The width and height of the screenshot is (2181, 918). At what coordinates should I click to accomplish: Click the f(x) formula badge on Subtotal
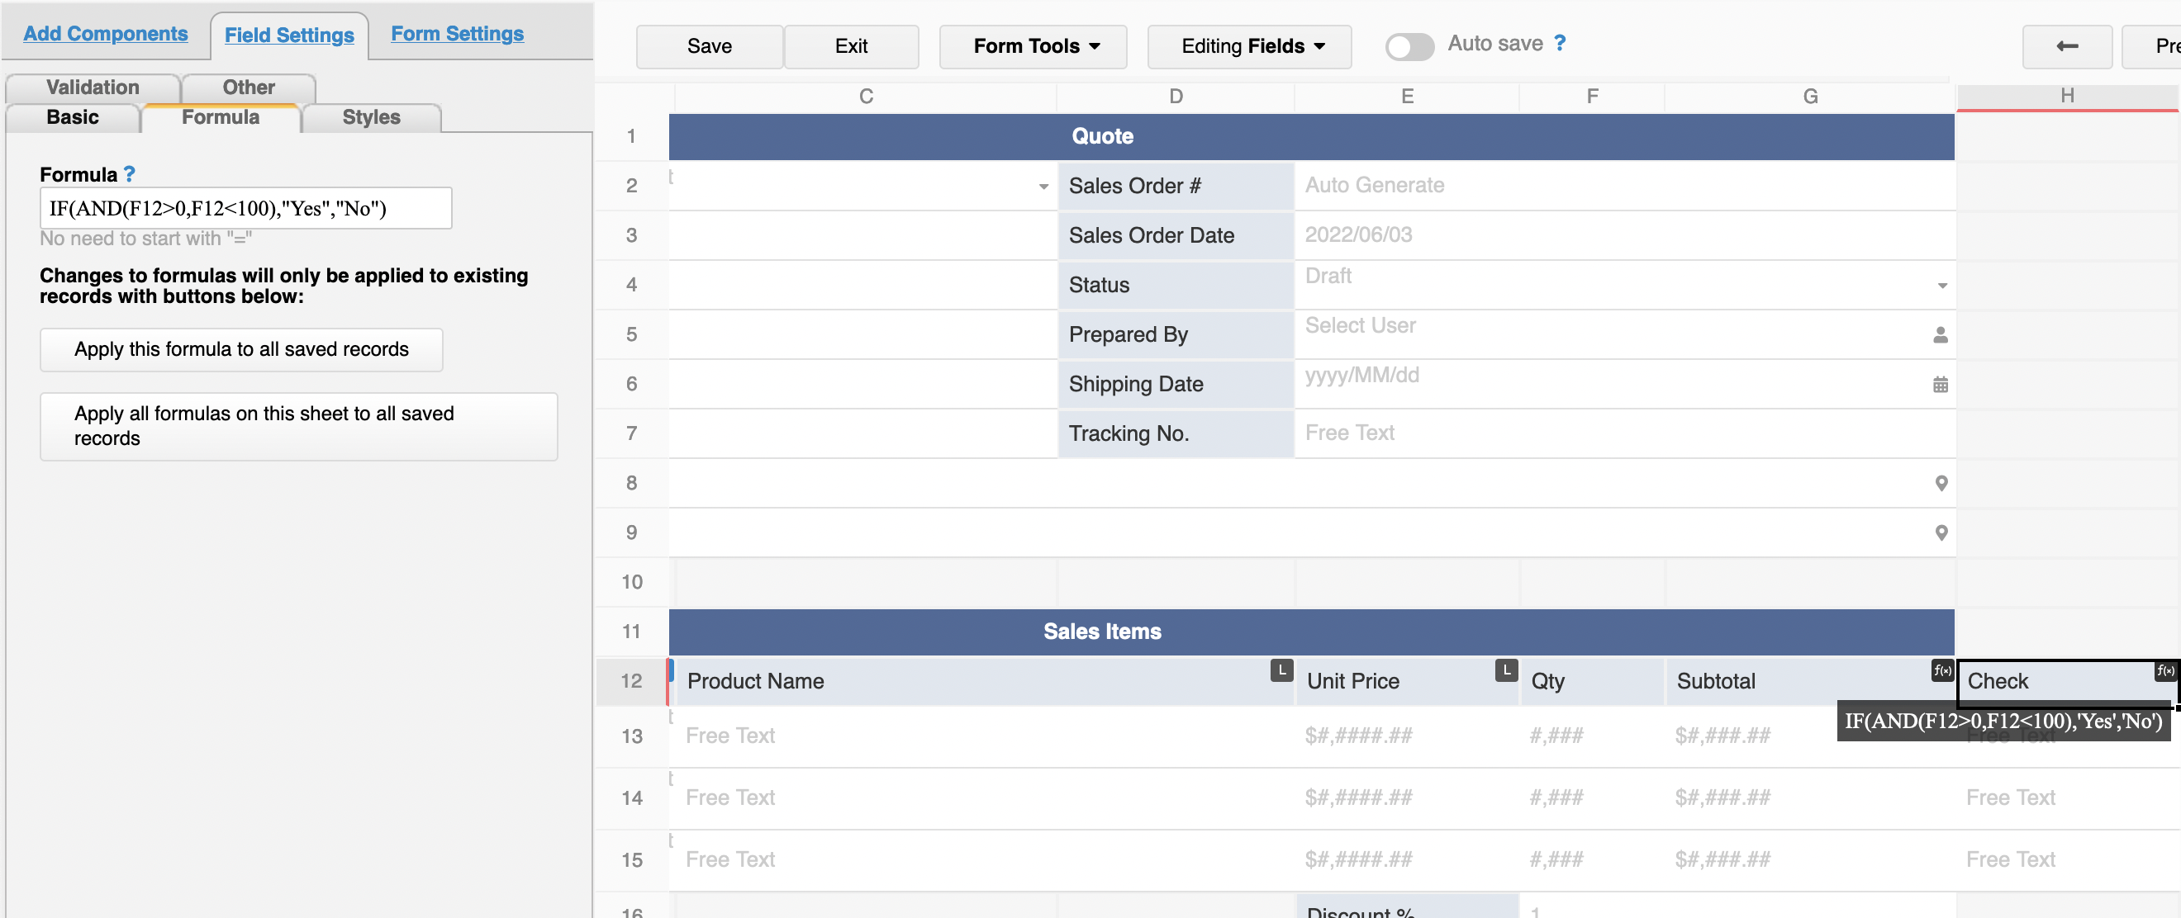(1941, 670)
